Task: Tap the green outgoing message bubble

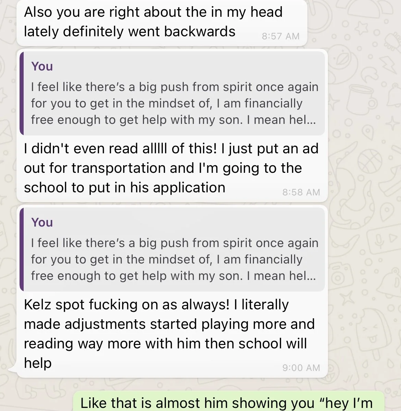Action: click(x=229, y=401)
